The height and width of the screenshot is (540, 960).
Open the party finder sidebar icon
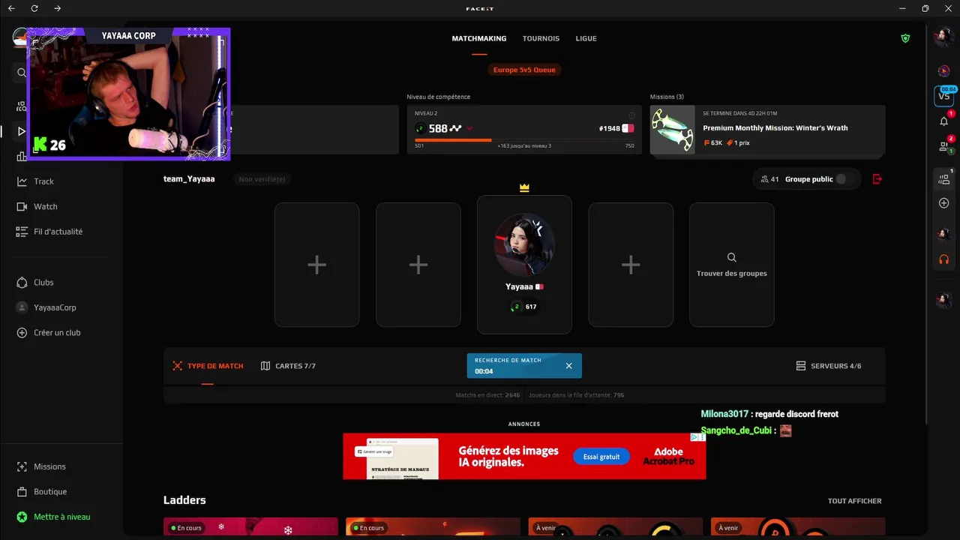click(21, 106)
